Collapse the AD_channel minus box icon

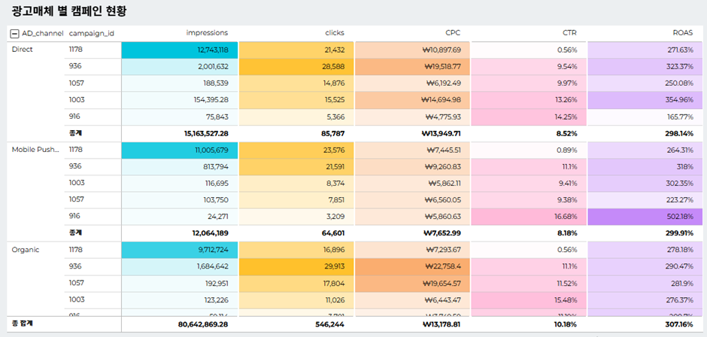click(14, 33)
